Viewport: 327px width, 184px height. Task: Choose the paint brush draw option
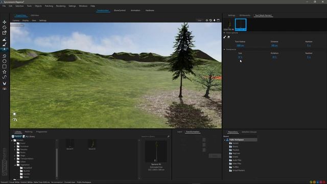tap(225, 37)
